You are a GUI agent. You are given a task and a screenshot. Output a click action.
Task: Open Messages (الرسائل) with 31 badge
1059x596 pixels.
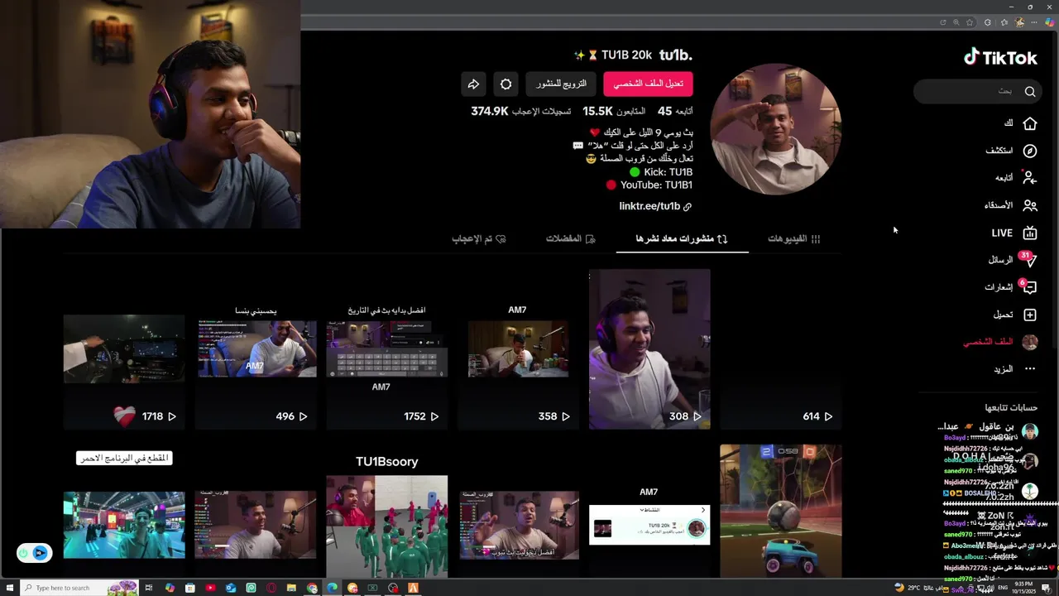1013,260
